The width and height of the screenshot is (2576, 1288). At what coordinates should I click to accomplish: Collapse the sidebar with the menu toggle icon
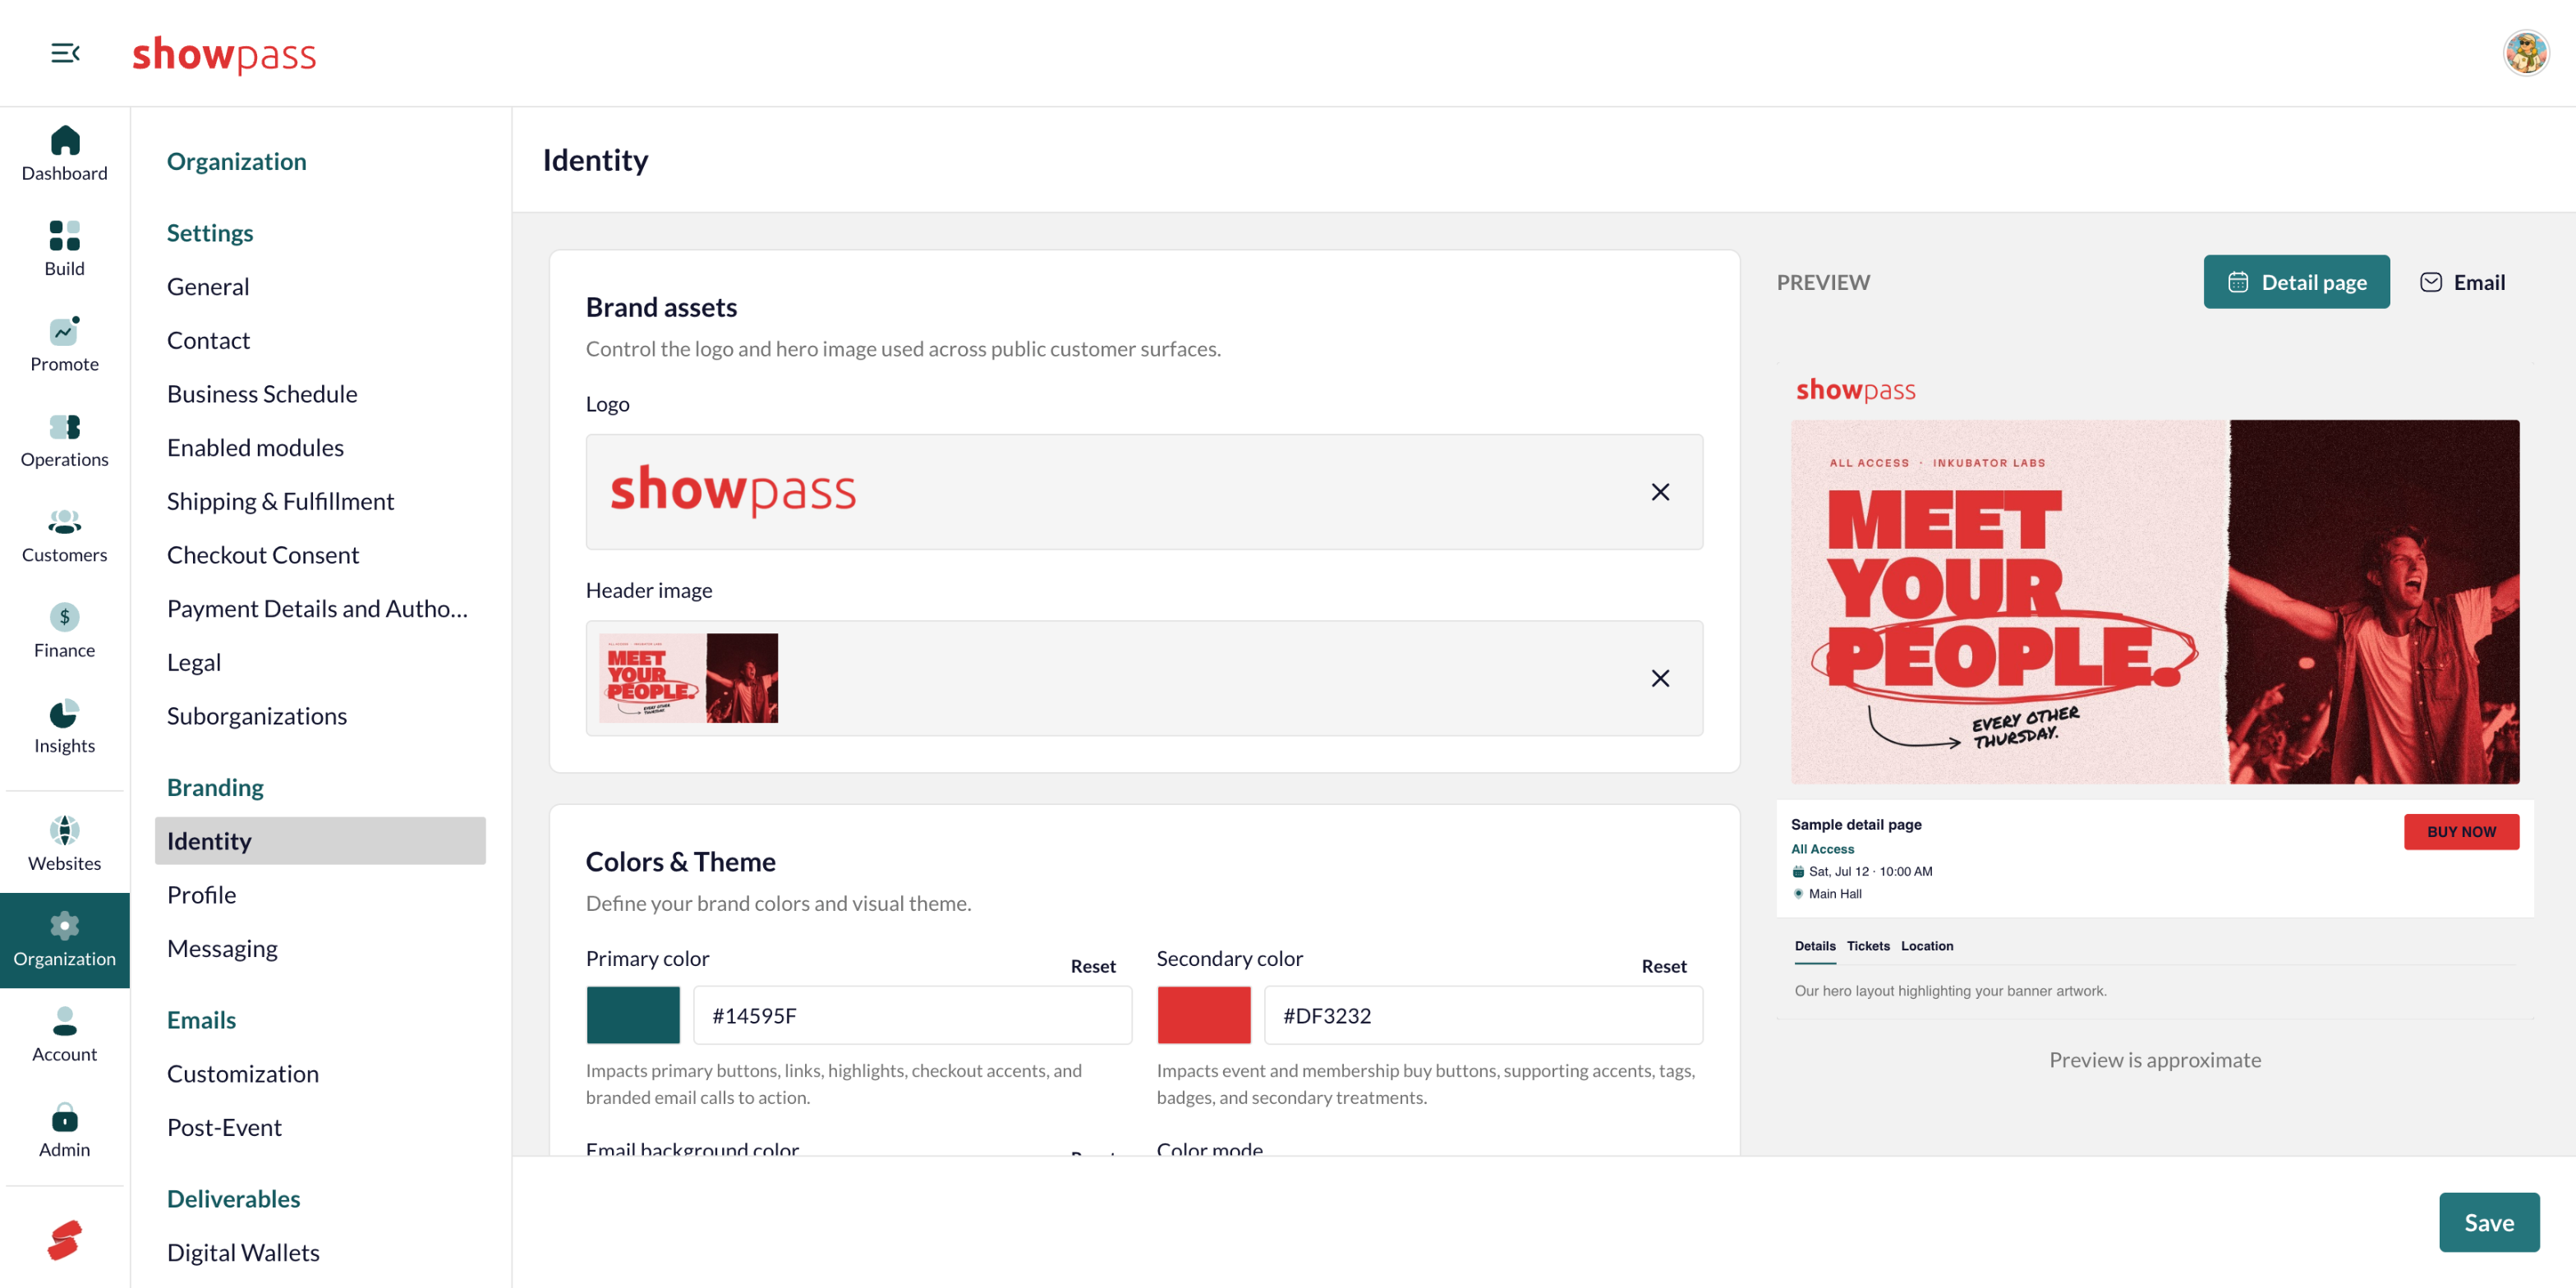tap(65, 53)
